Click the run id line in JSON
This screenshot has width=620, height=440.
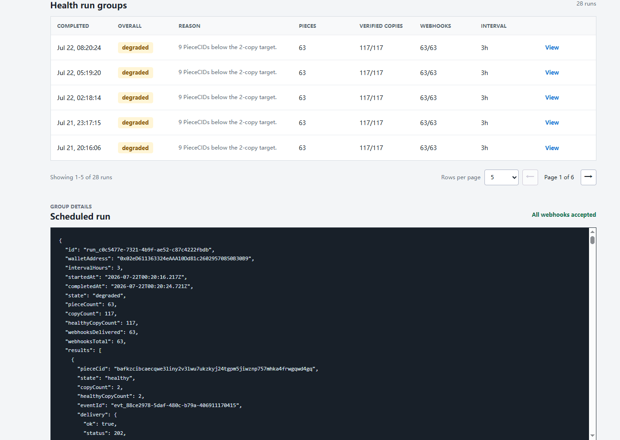point(140,250)
